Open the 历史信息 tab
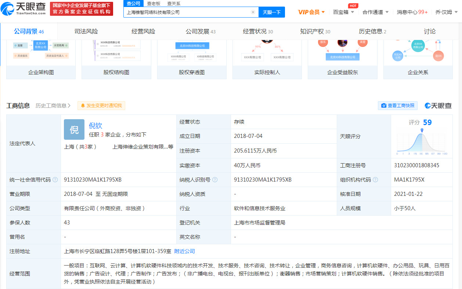 click(372, 32)
